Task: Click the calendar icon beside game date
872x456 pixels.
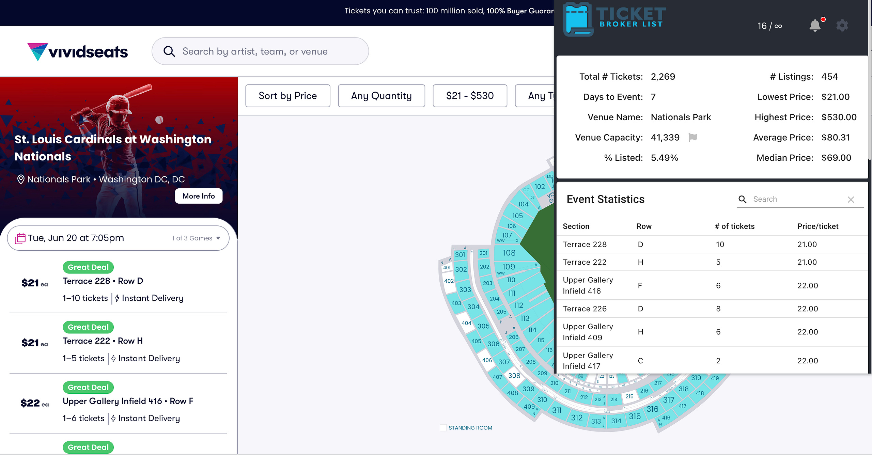Action: [20, 238]
